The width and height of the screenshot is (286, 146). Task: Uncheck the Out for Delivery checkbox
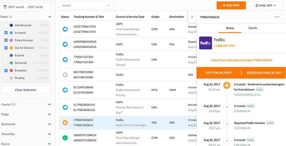click(6, 48)
